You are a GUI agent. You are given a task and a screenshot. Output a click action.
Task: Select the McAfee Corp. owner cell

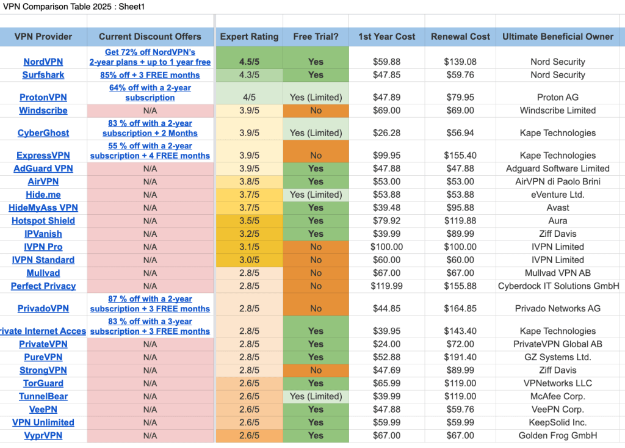point(558,397)
